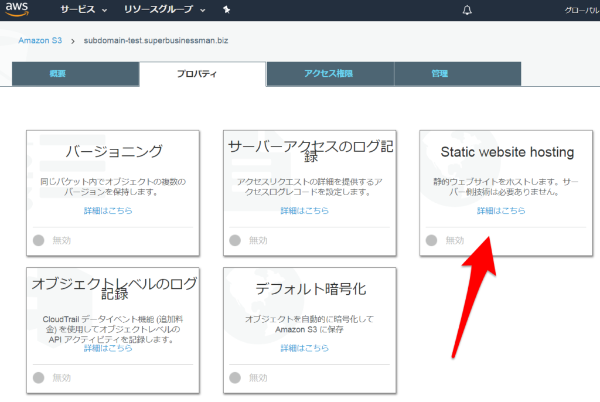The height and width of the screenshot is (402, 600).
Task: Click the 静的ウェブサイトをホストします description
Action: point(506,186)
